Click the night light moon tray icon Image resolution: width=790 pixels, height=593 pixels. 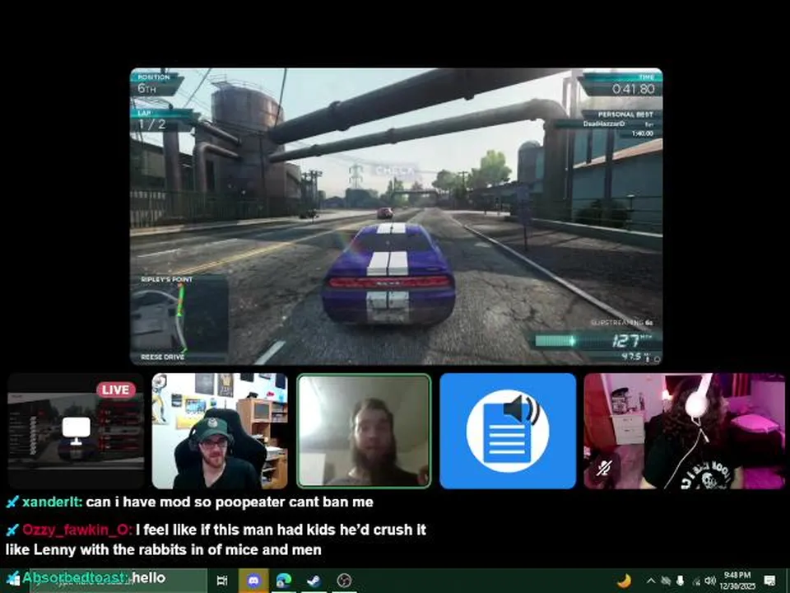[625, 581]
